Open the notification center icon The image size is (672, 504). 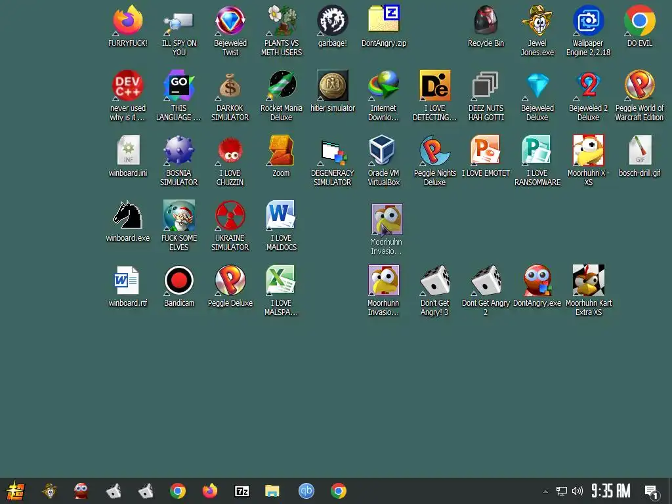pos(652,492)
